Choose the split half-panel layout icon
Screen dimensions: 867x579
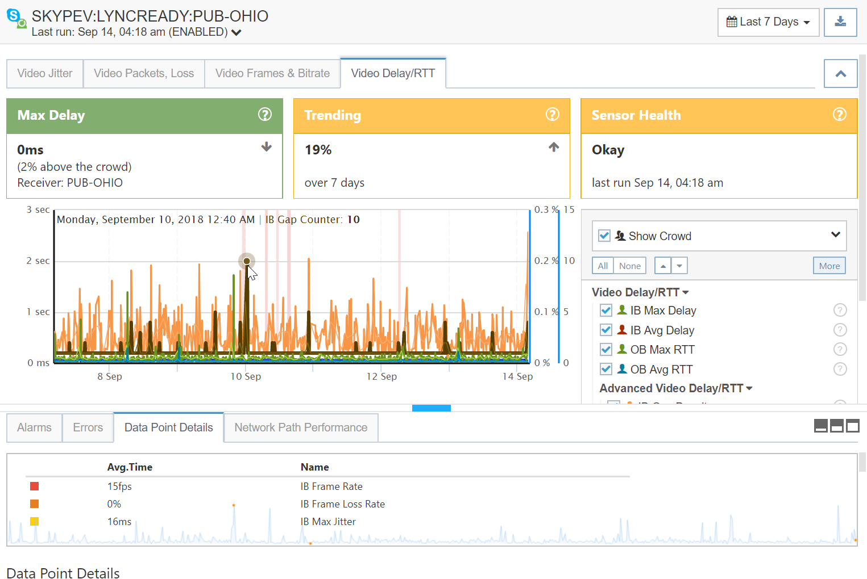pos(837,426)
